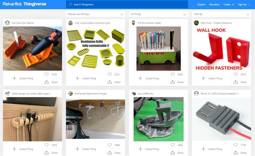
Task: Click share icon for VW Bus Marker holder
Action: click(x=172, y=82)
